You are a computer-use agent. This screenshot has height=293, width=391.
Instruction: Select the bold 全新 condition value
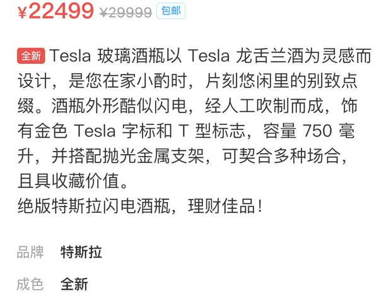coord(74,284)
